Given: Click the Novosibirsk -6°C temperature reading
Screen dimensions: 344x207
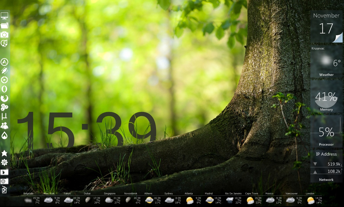Looking at the screenshot, I should tap(137, 203).
